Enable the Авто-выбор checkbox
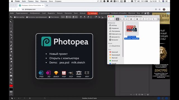This screenshot has width=179, height=100. point(15,17)
